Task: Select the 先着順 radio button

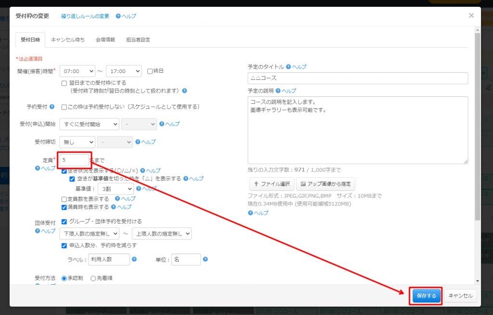Action: click(x=93, y=278)
